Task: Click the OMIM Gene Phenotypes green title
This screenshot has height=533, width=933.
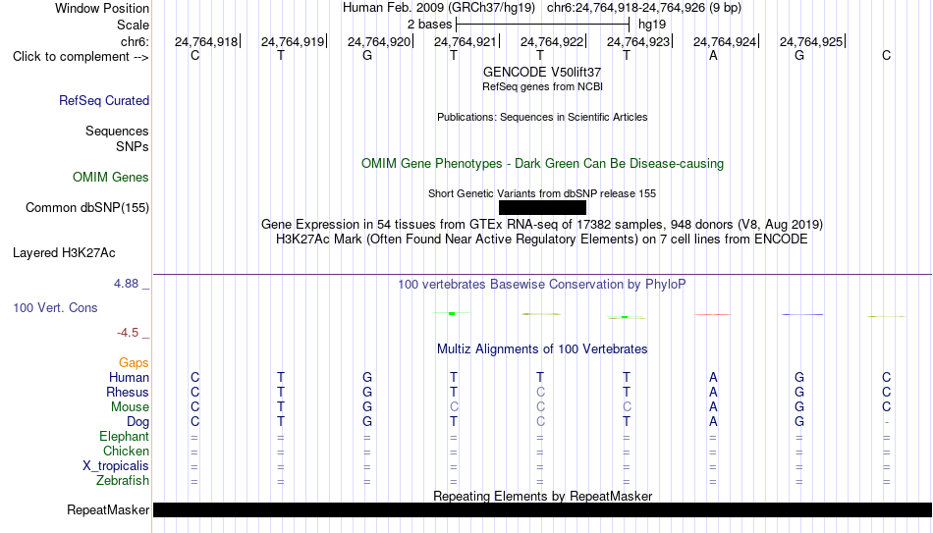Action: 543,164
